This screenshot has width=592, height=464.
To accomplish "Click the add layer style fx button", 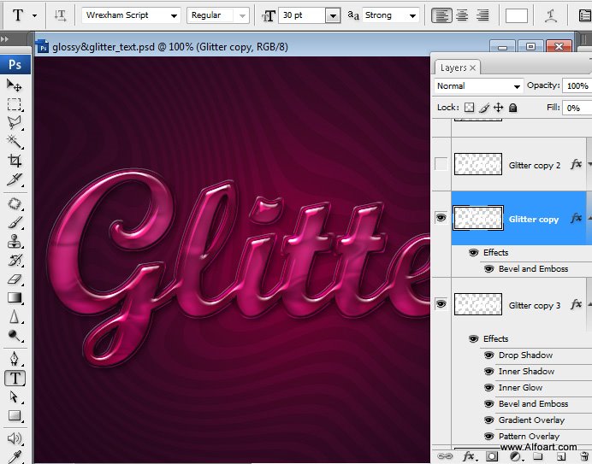I will coord(469,456).
